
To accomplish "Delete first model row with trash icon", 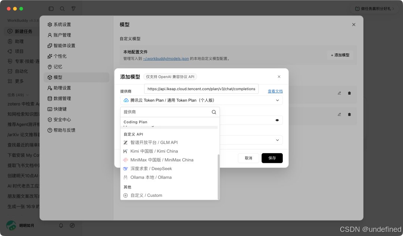I will tap(349, 93).
